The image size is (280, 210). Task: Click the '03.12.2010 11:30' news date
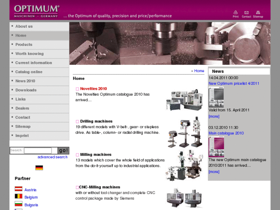[223, 128]
